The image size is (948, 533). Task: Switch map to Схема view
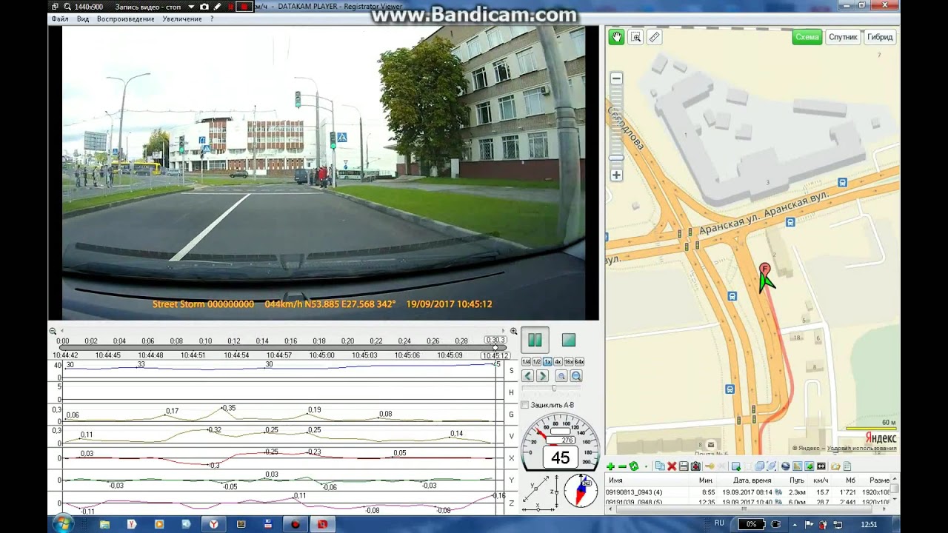point(807,37)
